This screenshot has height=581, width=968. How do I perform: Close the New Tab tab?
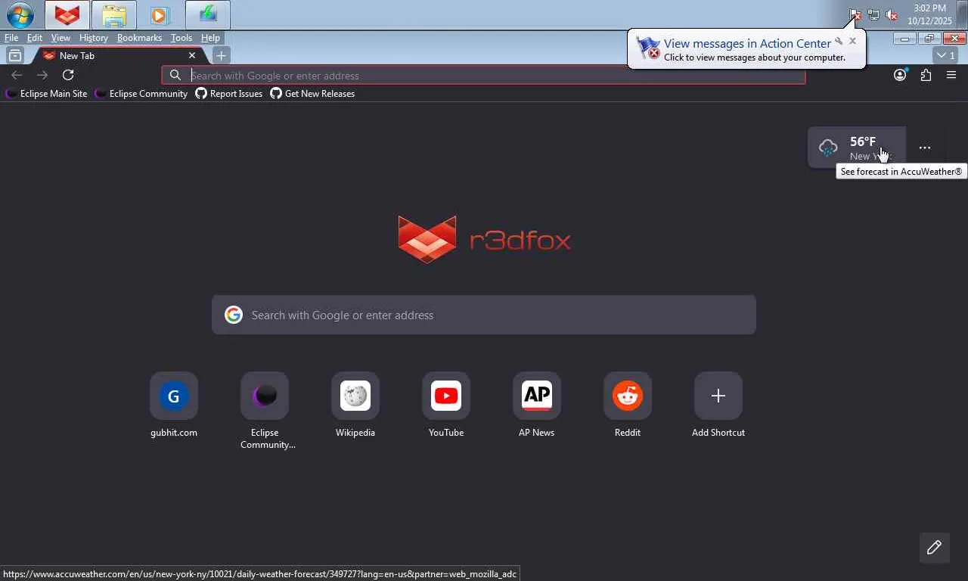(x=192, y=55)
